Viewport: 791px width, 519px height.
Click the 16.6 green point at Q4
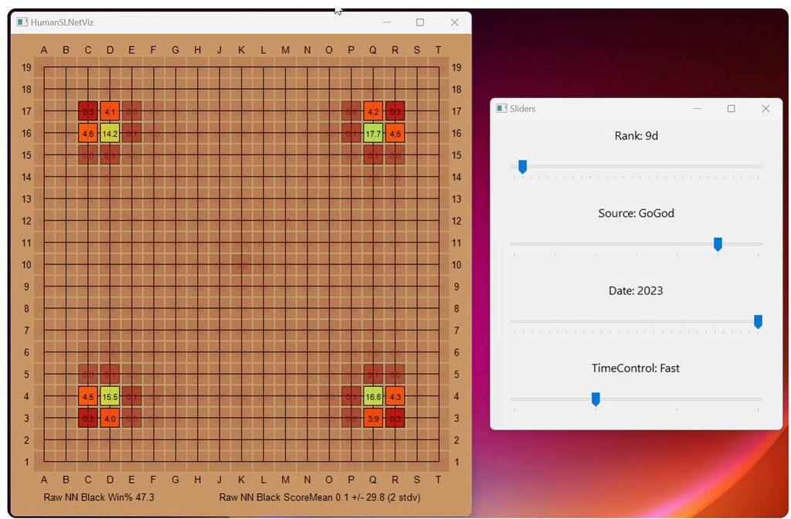373,396
